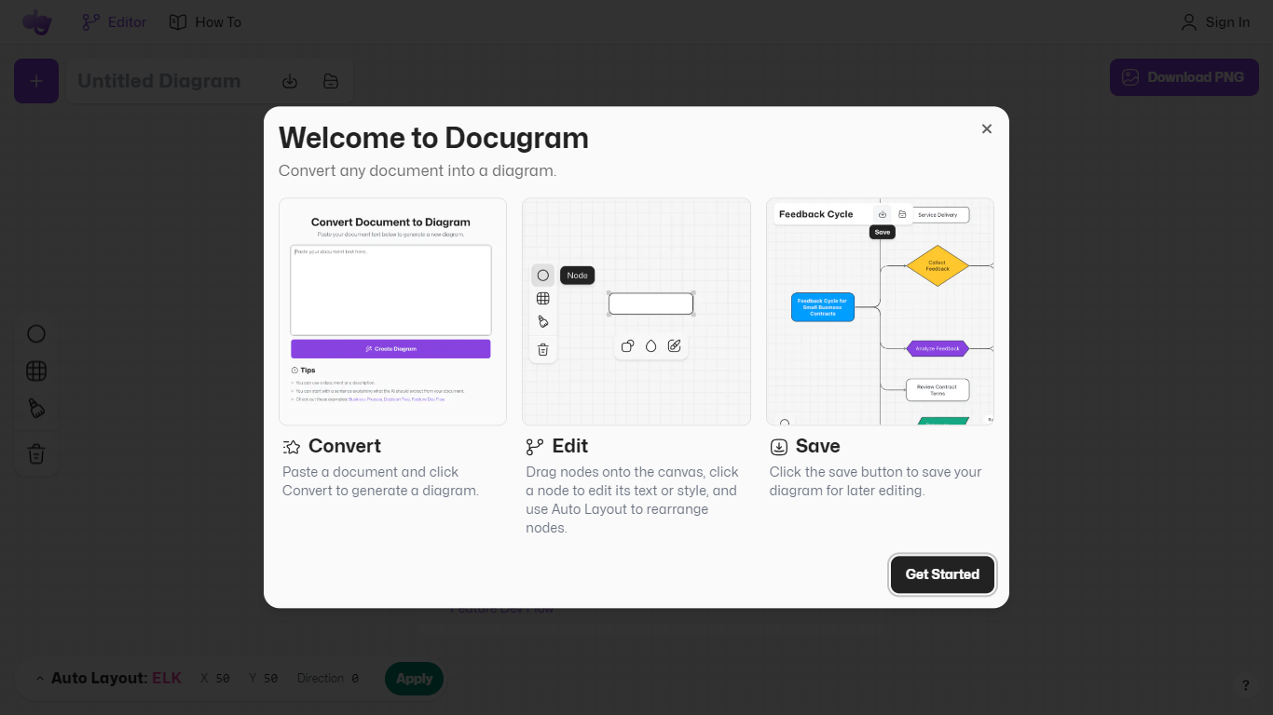
Task: Click the trash delete tool
Action: (36, 454)
